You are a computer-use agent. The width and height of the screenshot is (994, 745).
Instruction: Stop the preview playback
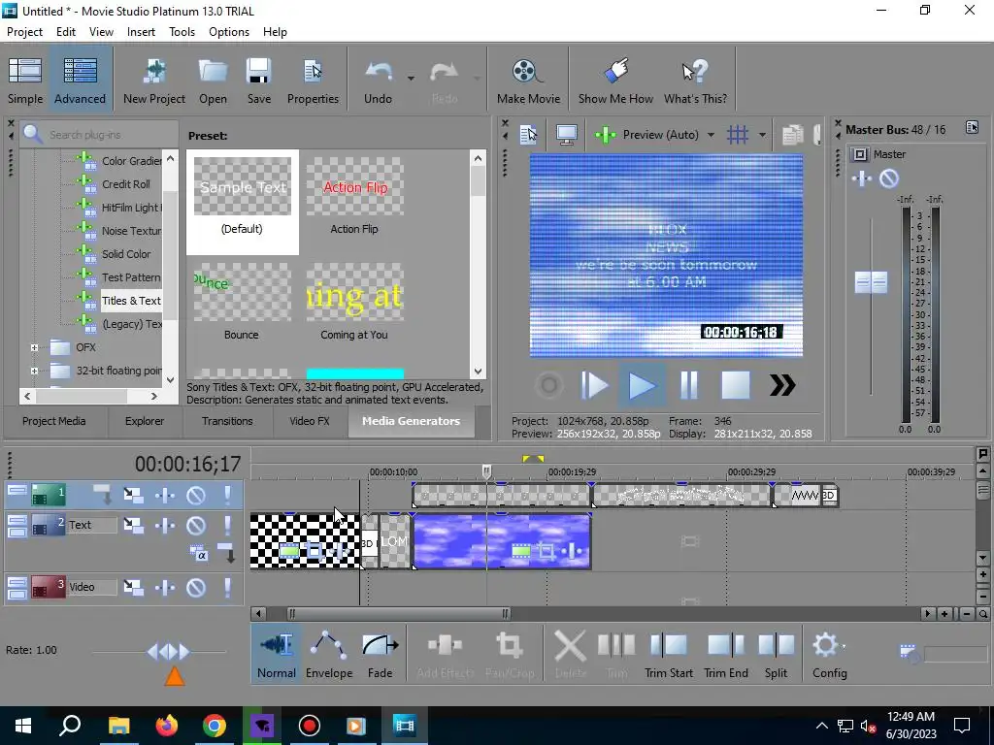click(x=736, y=385)
